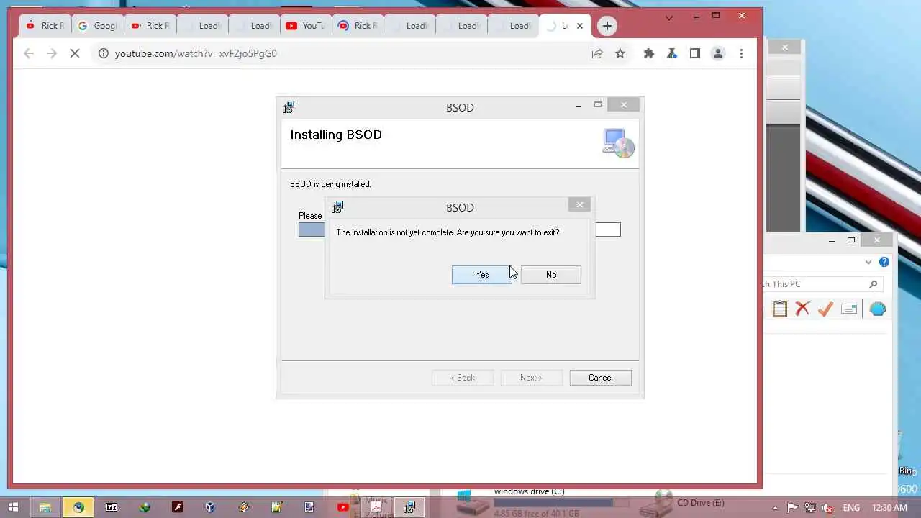
Task: Click the muted volume tray icon
Action: (827, 507)
